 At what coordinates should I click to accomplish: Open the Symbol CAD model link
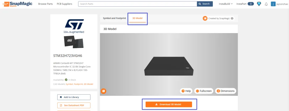point(69,84)
